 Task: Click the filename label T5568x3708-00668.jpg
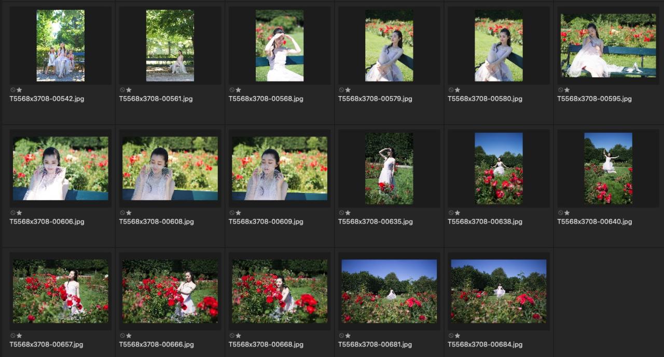pyautogui.click(x=266, y=345)
